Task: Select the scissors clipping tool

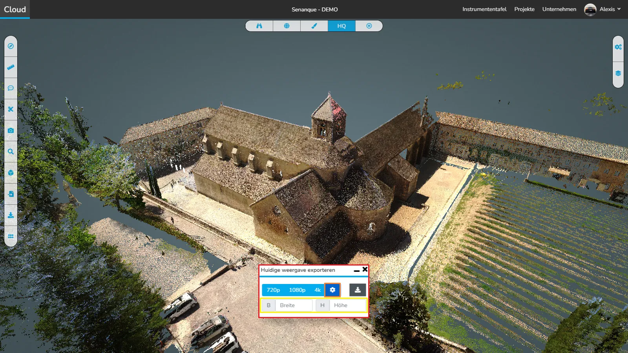Action: point(11,109)
